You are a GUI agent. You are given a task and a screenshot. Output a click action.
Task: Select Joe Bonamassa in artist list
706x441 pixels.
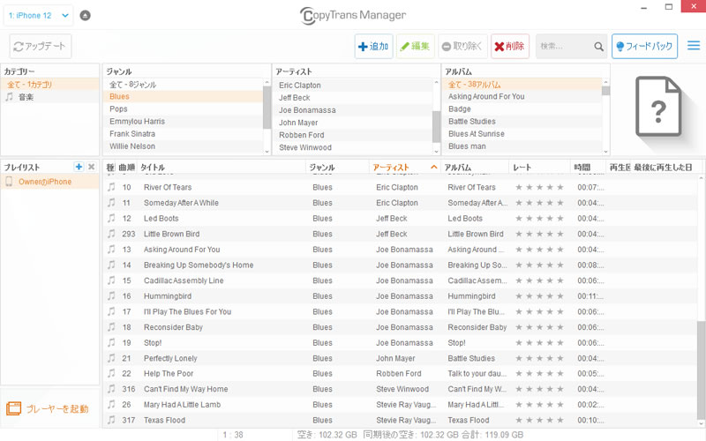tap(353, 110)
